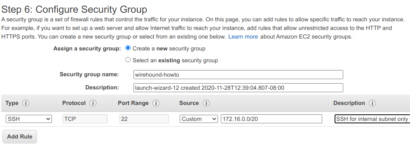Screen dimensions: 410x150
Task: Click the TCP protocol field
Action: (x=85, y=119)
